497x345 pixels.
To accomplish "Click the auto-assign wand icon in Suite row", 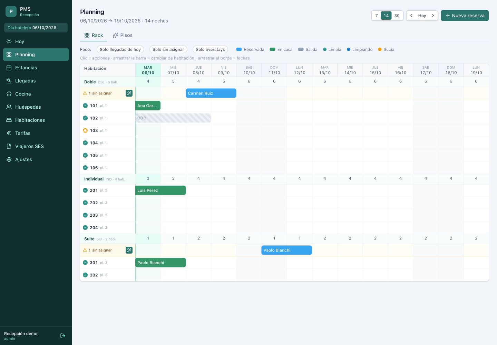I will (129, 250).
